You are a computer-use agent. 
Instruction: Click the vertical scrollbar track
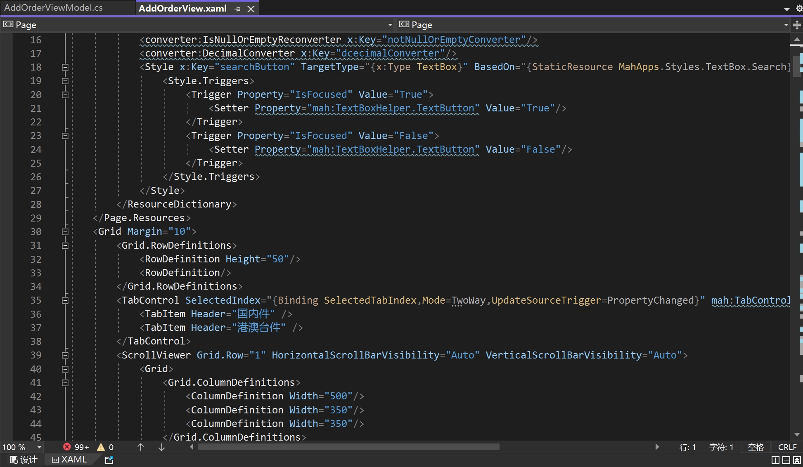tap(797, 237)
